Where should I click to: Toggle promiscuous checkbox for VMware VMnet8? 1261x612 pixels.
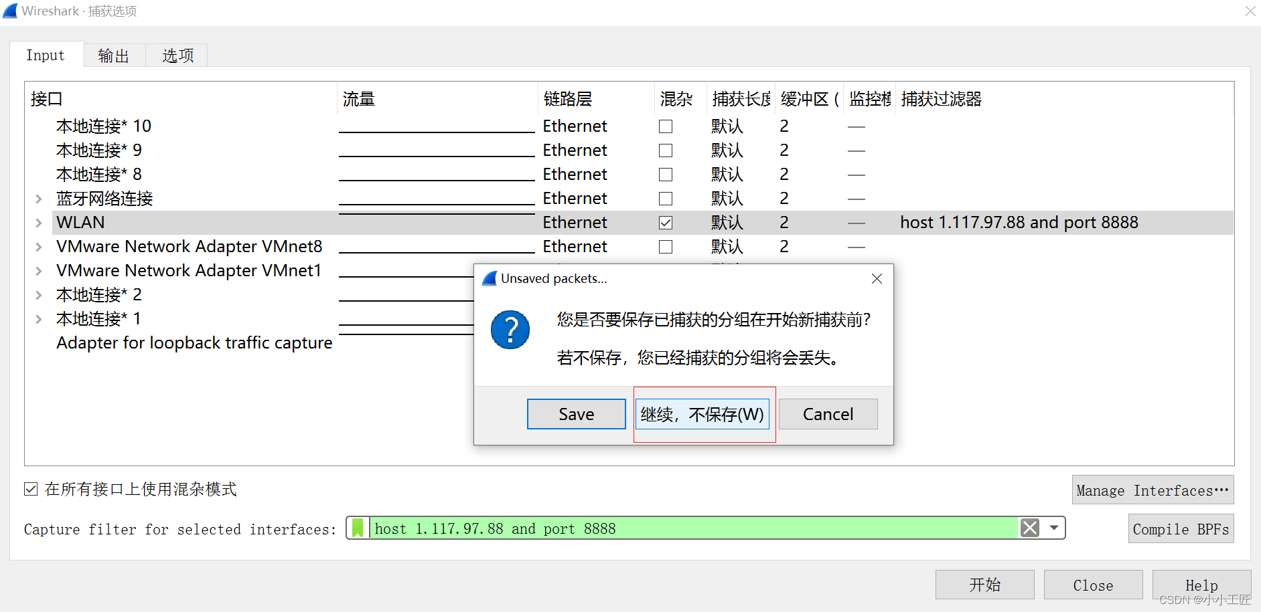tap(666, 247)
